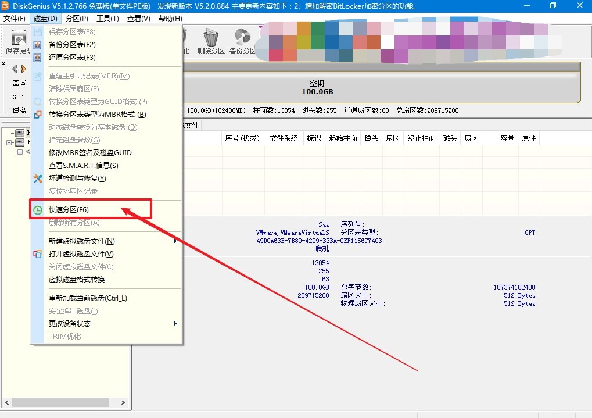Click the 总扇区数:209715200 text
The image size is (592, 418).
pyautogui.click(x=427, y=110)
